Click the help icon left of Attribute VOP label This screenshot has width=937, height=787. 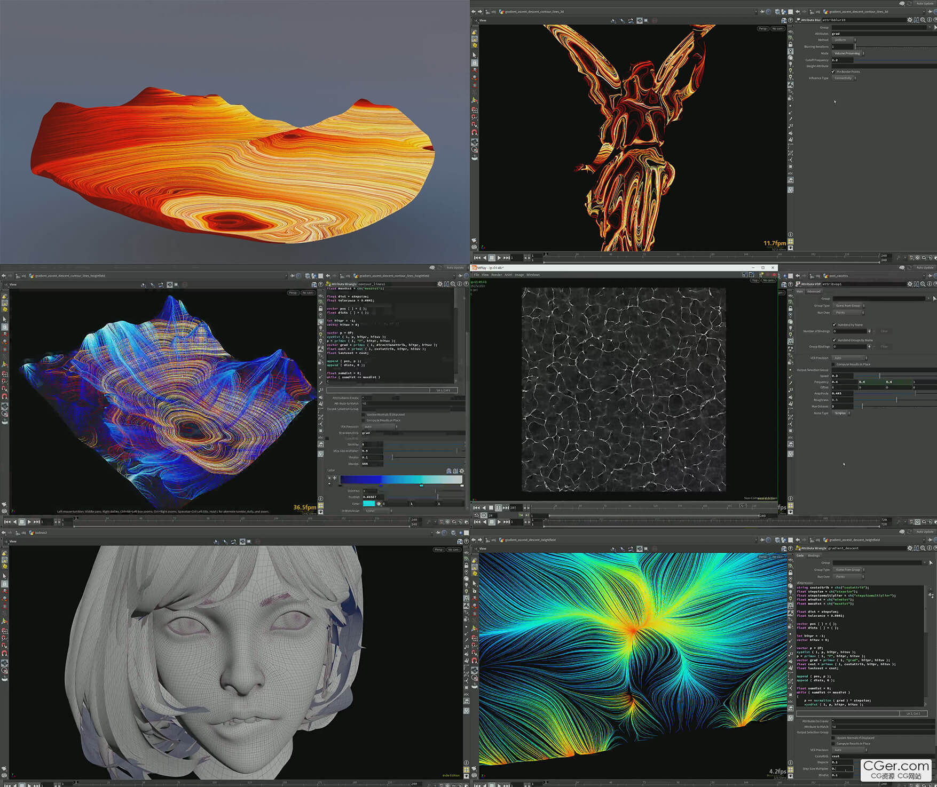[791, 284]
